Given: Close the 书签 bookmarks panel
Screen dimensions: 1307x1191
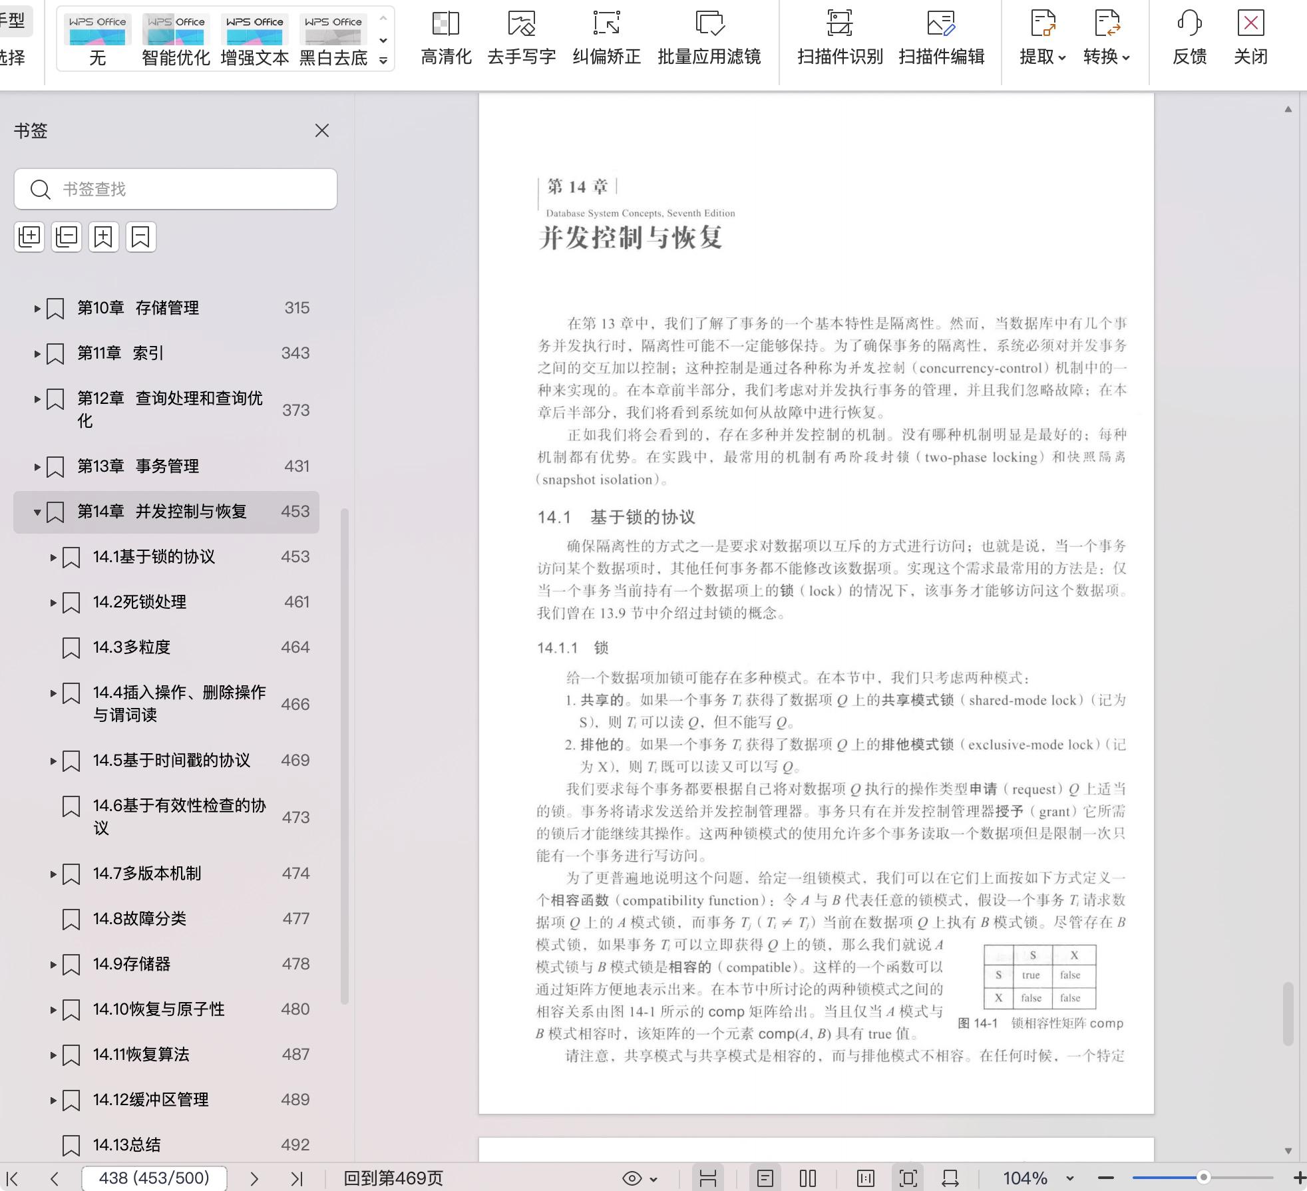Looking at the screenshot, I should [x=322, y=130].
